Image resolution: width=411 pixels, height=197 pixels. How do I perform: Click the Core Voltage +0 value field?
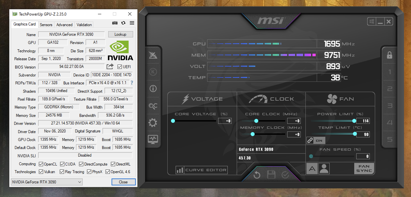pyautogui.click(x=225, y=121)
